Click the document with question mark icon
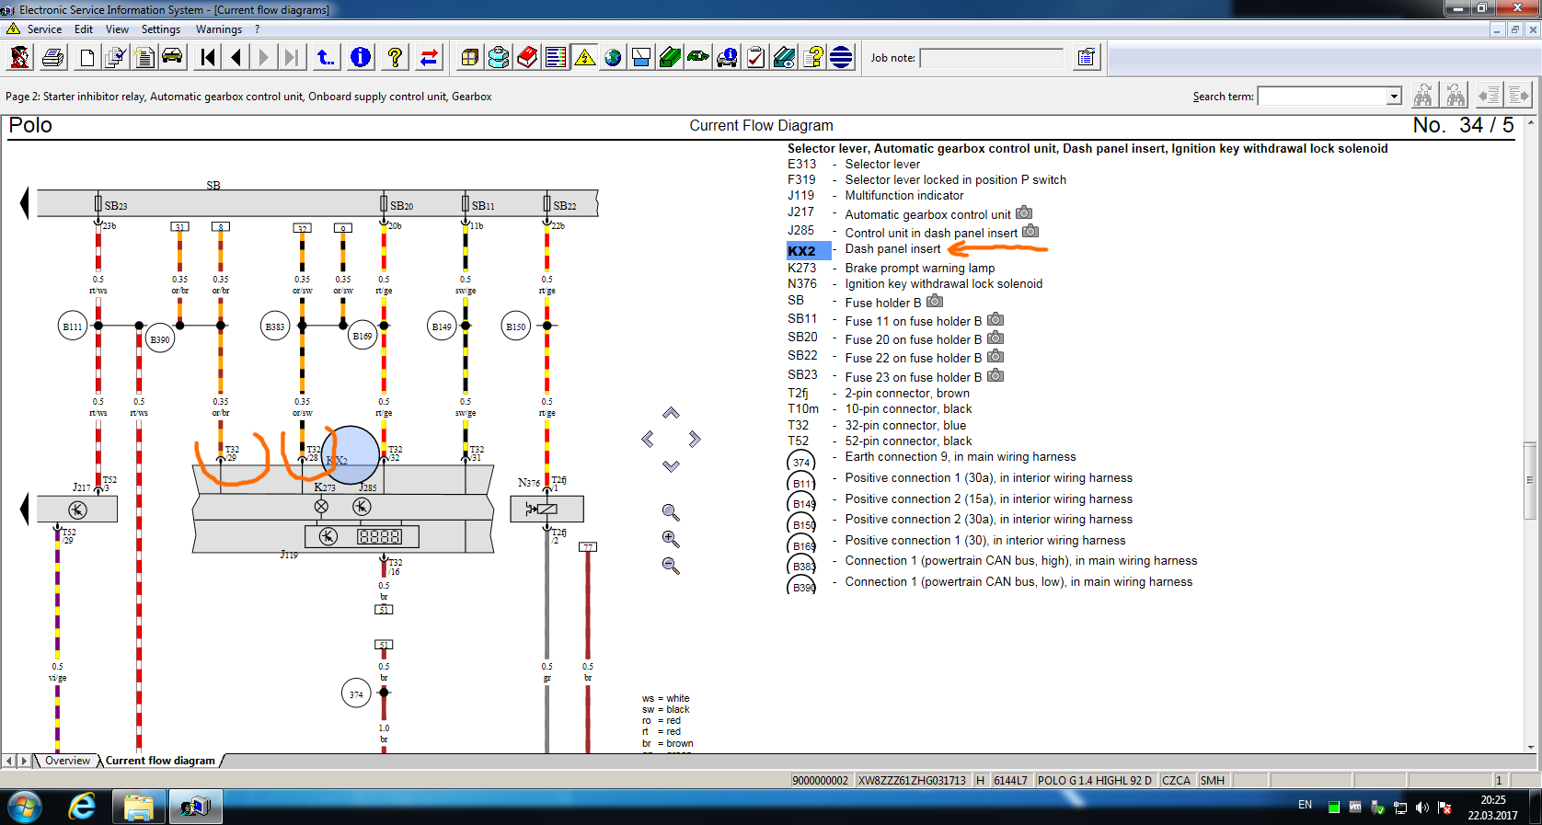Screen dimensions: 1542x825 [812, 58]
